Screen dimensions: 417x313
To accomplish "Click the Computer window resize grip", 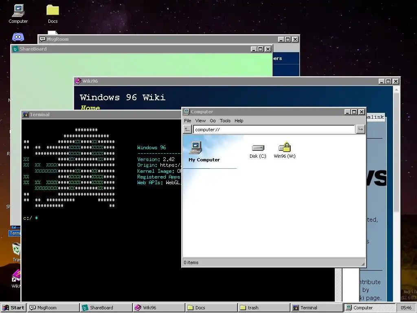I will [363, 264].
